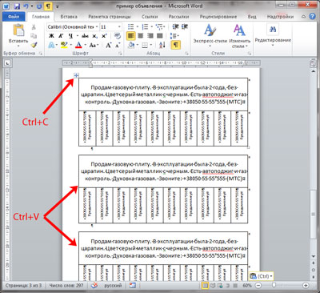Click the table move handle above the first table
Viewport: 320px width, 293px height.
pyautogui.click(x=76, y=76)
